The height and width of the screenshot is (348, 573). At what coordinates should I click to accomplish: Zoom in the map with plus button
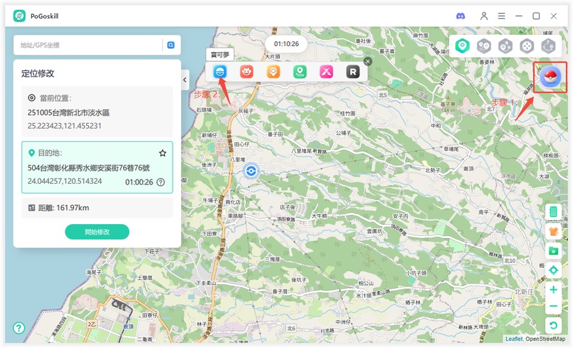tap(554, 290)
